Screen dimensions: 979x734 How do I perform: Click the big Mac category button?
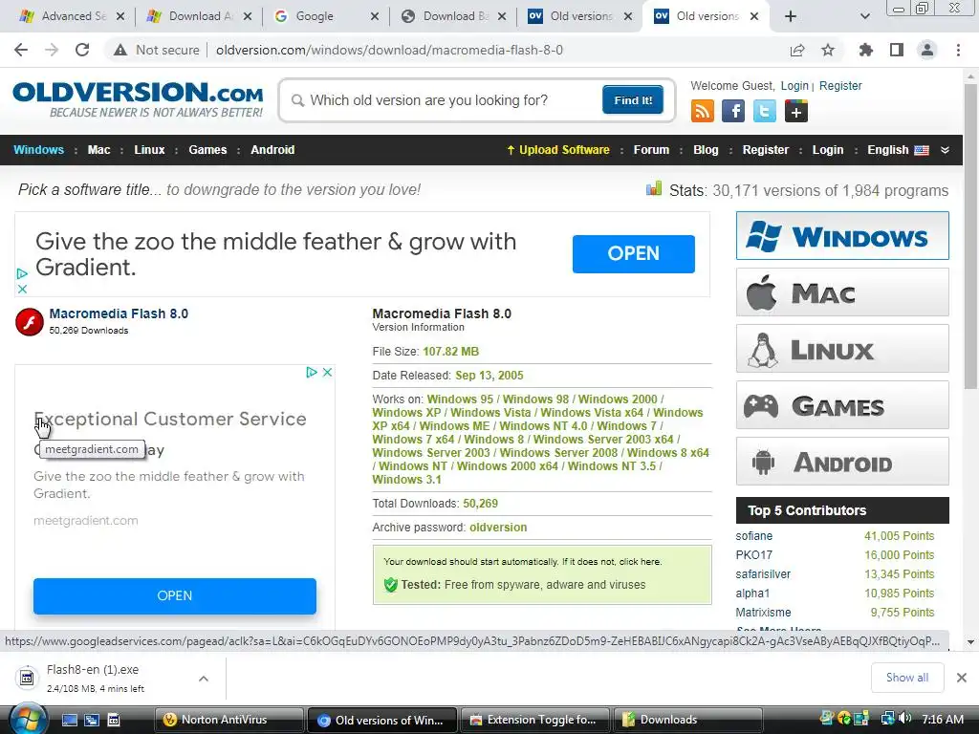(x=842, y=292)
